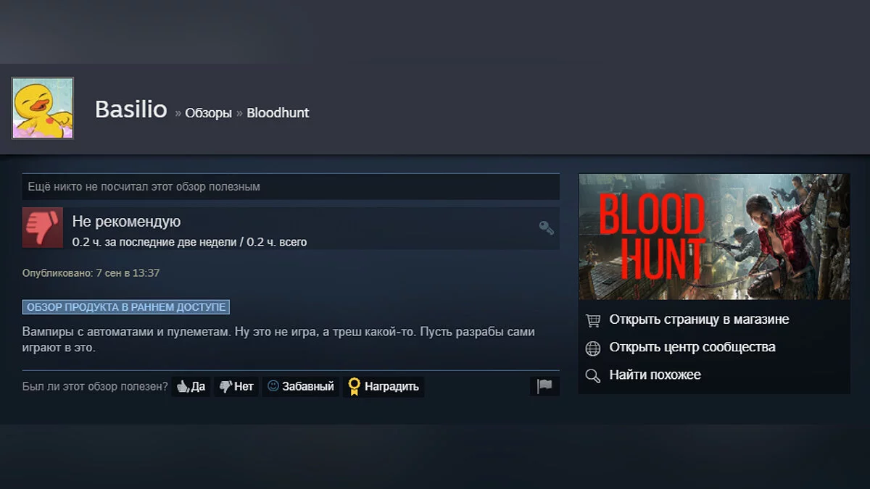Click the red thumbs-down rating icon
The width and height of the screenshot is (870, 489).
point(43,227)
